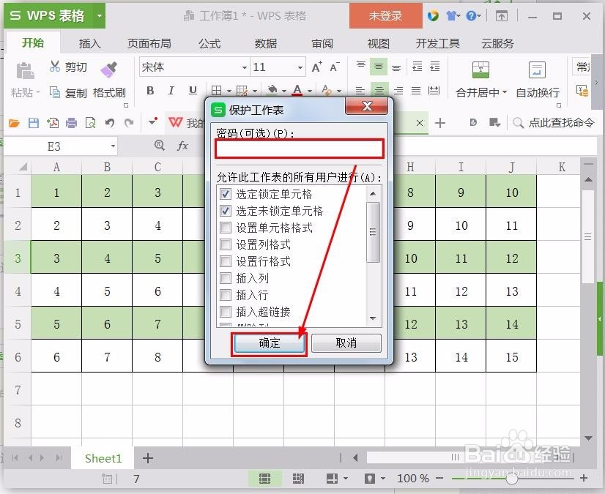Increase font size with A+ icon
605x494 pixels.
point(316,67)
